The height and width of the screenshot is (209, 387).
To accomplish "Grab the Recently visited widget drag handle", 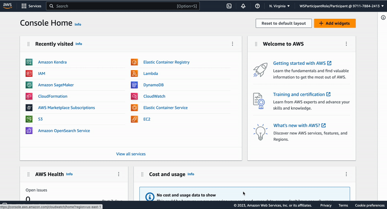I will point(29,44).
